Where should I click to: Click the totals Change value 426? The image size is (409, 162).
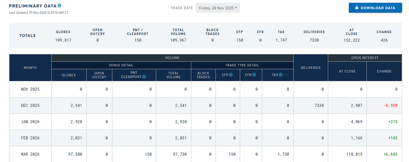pyautogui.click(x=384, y=40)
